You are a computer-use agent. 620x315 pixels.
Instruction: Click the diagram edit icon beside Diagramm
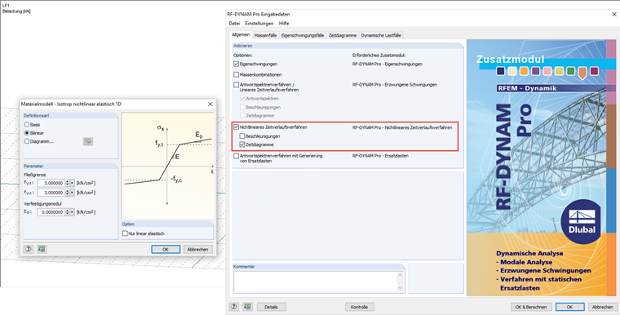(88, 141)
